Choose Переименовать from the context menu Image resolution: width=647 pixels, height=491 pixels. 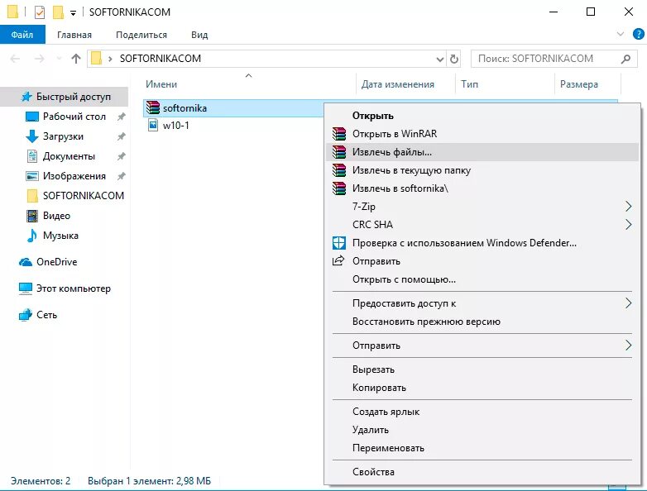coord(482,448)
